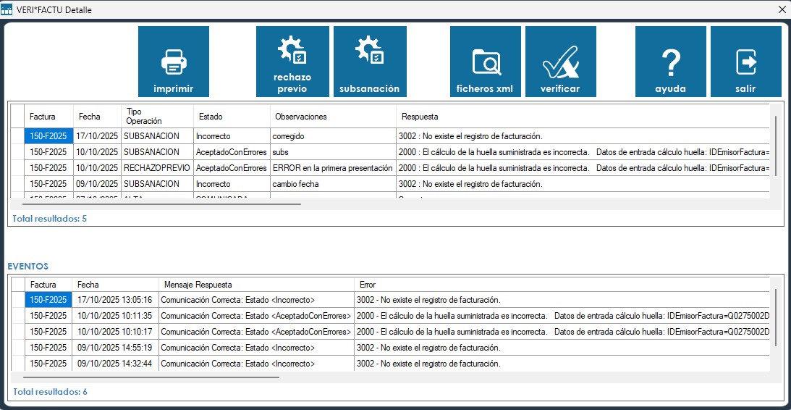791x410 pixels.
Task: Click the VERI*FACTU app icon in title bar
Action: [x=8, y=10]
